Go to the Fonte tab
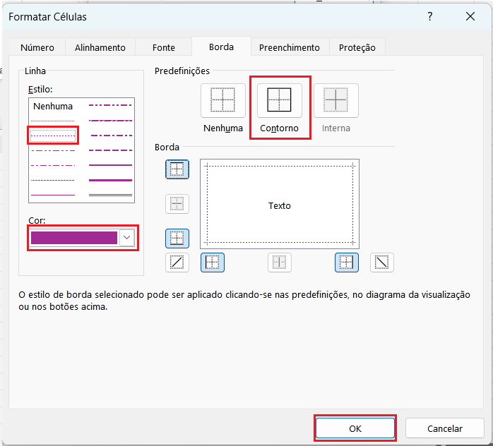The height and width of the screenshot is (446, 493). [x=164, y=47]
